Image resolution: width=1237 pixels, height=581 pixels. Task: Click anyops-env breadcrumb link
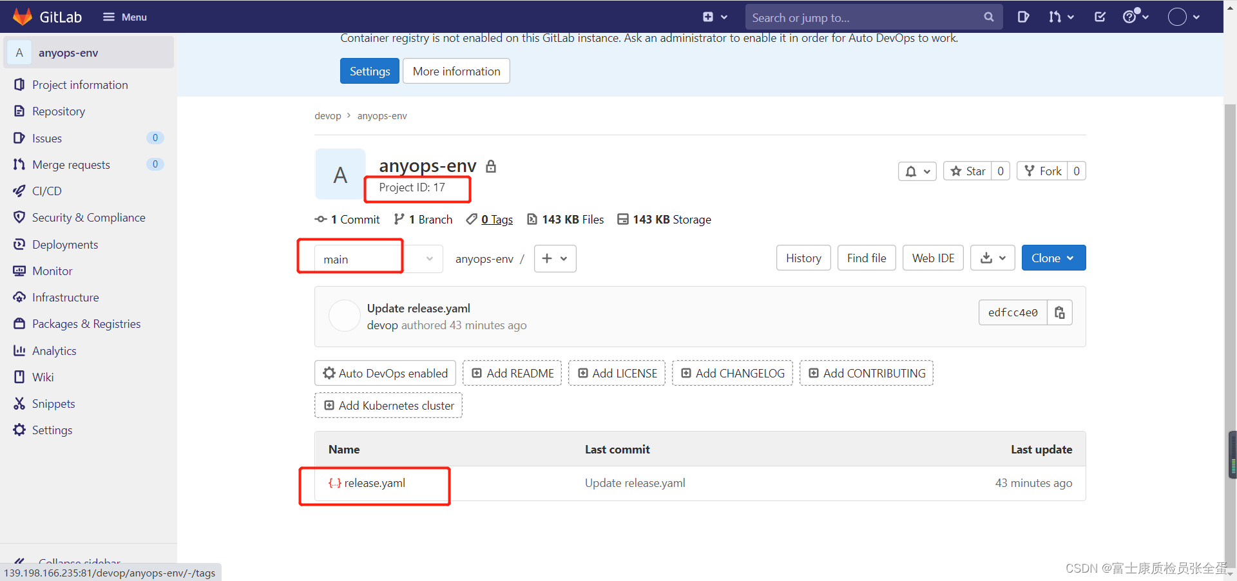pyautogui.click(x=382, y=116)
